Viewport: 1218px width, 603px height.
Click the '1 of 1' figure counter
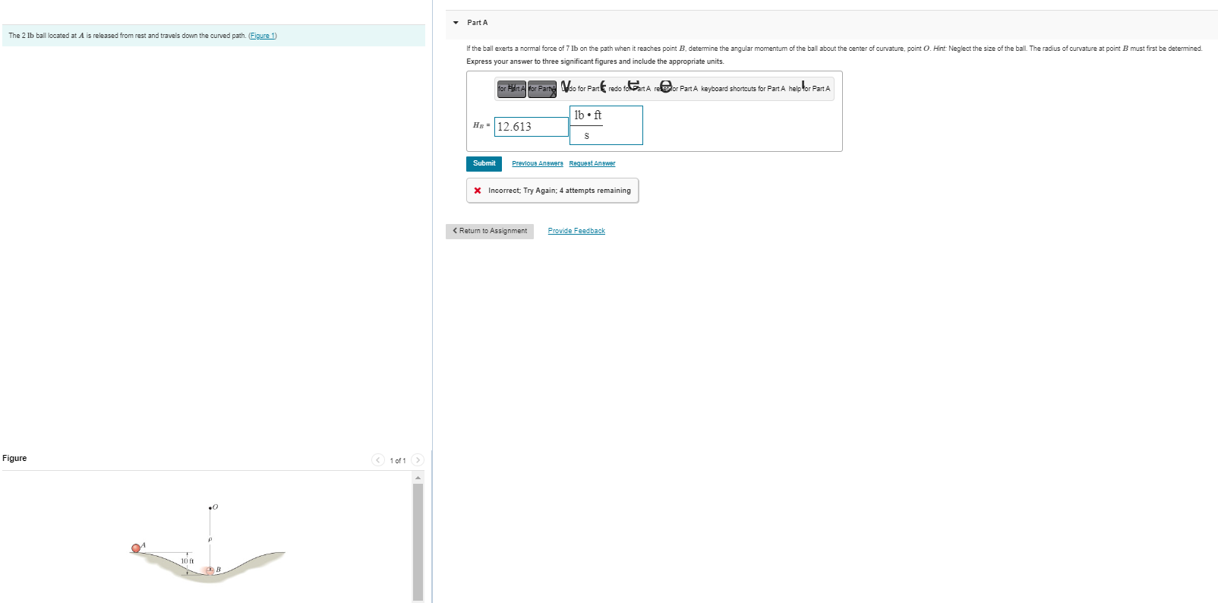(398, 461)
